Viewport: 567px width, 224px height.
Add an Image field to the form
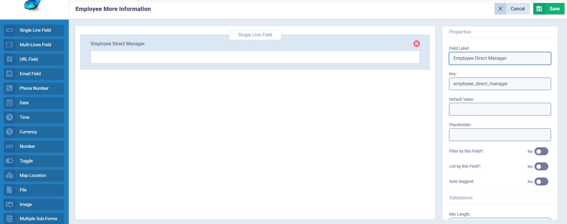34,204
